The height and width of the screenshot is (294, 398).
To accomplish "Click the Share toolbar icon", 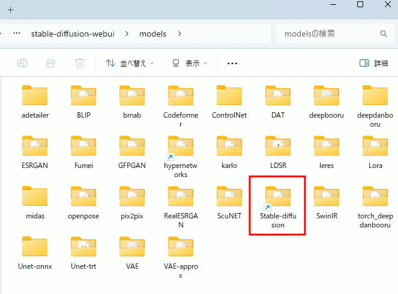I will 51,63.
